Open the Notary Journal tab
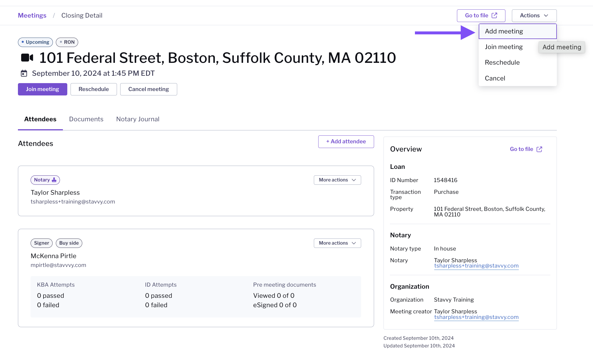The height and width of the screenshot is (363, 593). [138, 119]
